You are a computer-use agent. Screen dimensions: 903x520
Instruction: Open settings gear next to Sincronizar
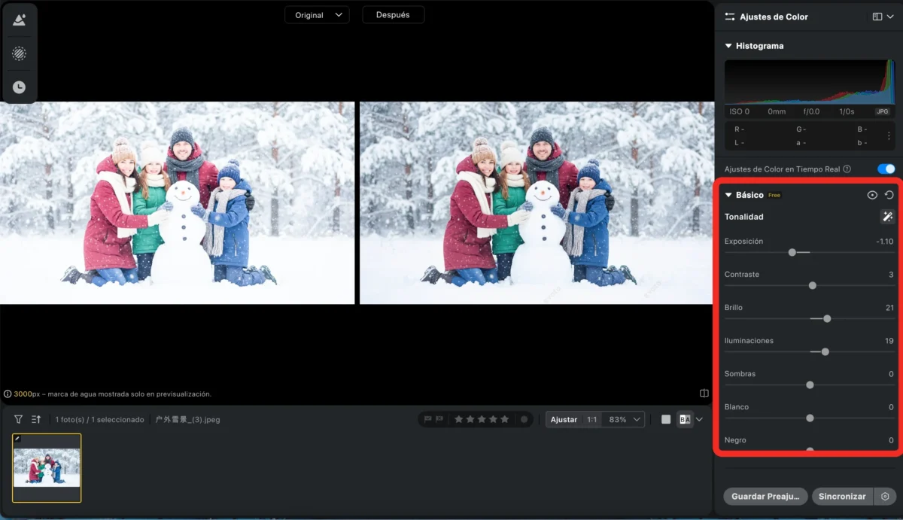pos(885,497)
